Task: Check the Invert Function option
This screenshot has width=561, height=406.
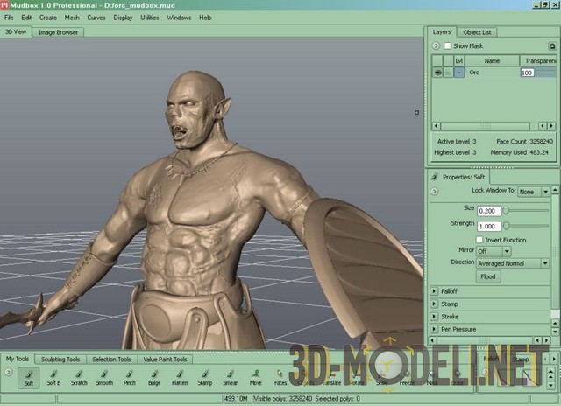Action: 479,239
